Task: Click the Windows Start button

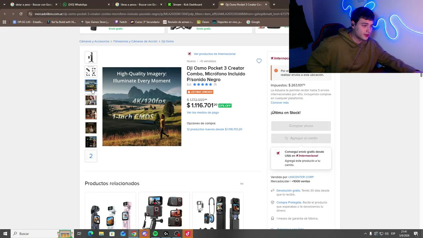Action: tap(5, 234)
